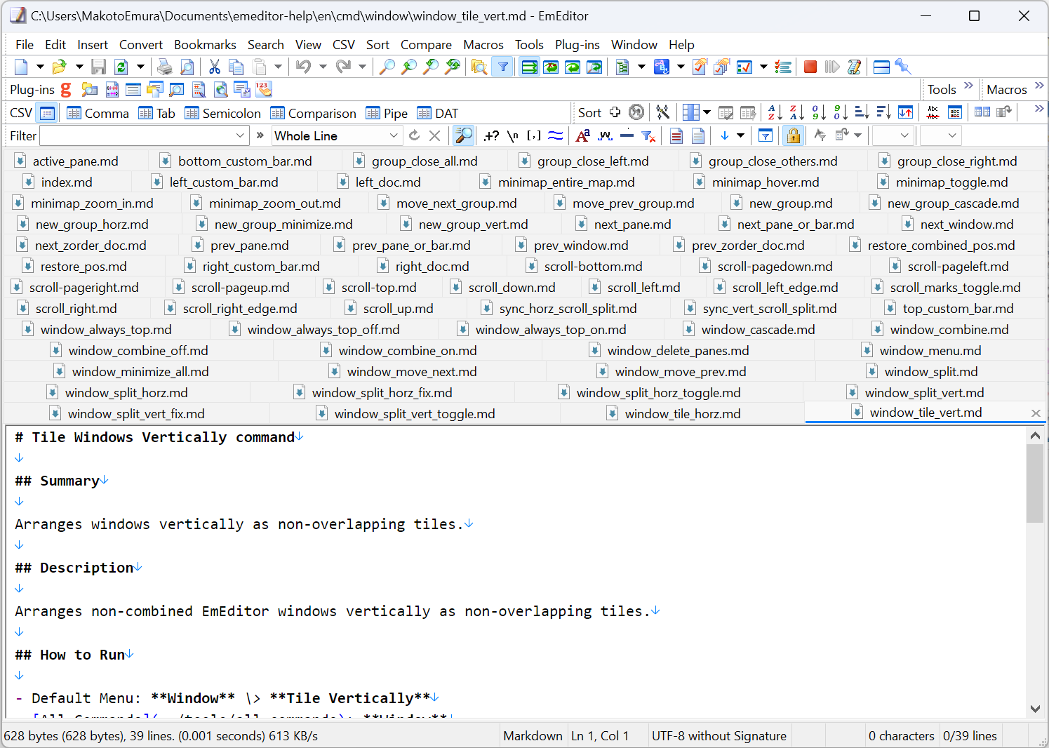Click the Reload icon with green arrows
The image size is (1049, 748).
121,67
